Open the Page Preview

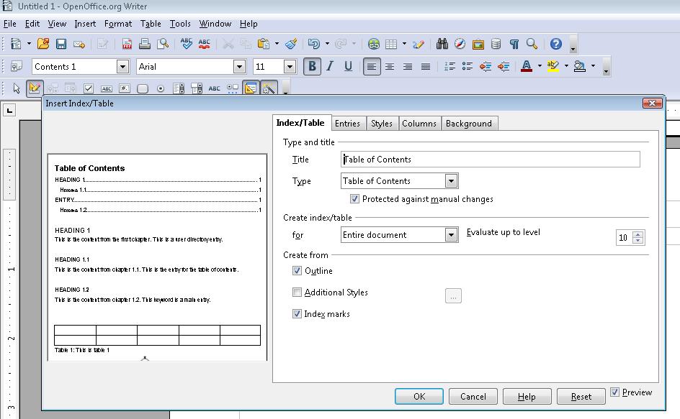164,43
